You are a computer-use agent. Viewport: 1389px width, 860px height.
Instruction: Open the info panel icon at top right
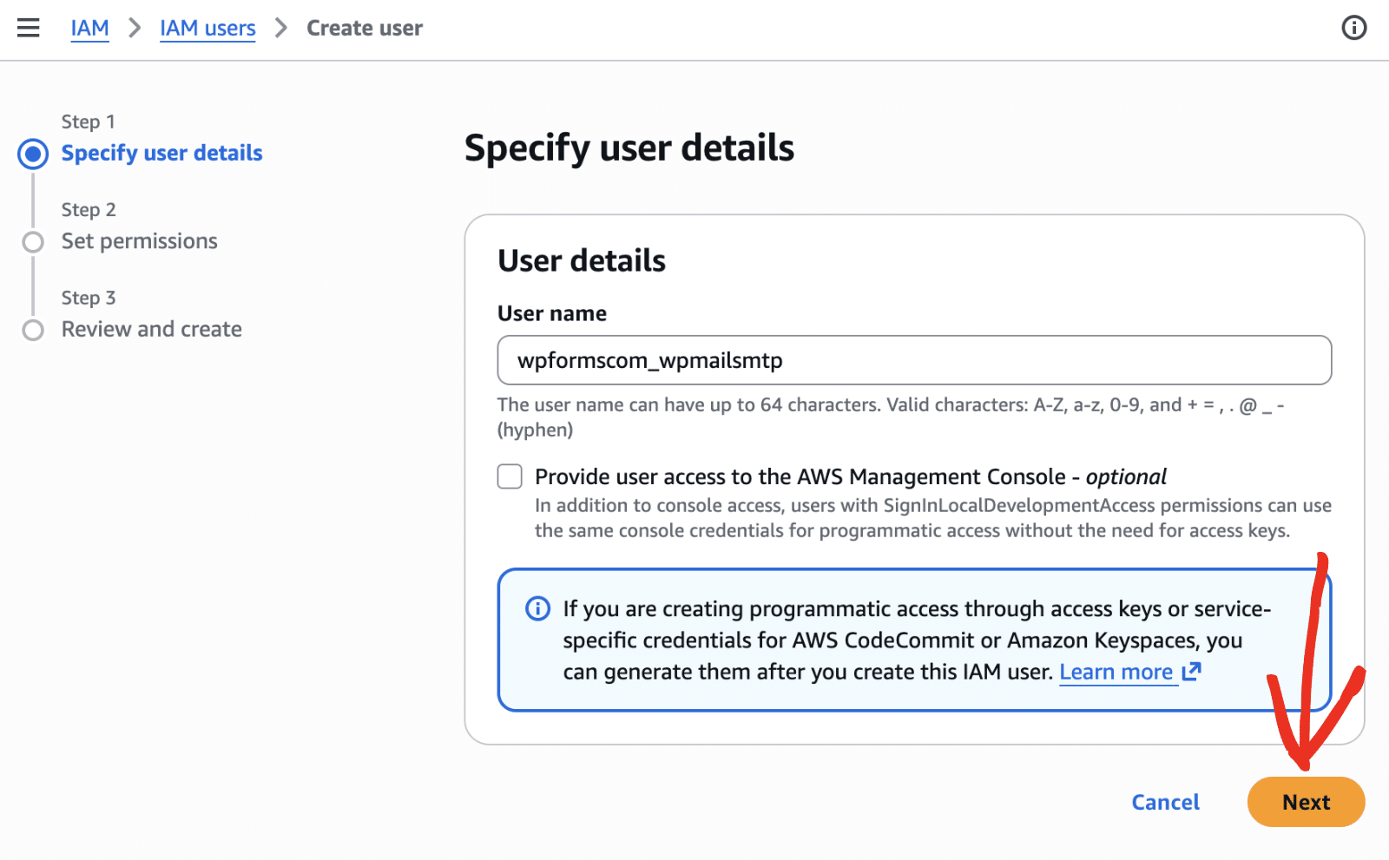pyautogui.click(x=1353, y=28)
